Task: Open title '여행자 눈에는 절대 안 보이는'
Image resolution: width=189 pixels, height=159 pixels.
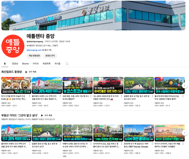Action: pos(75,145)
